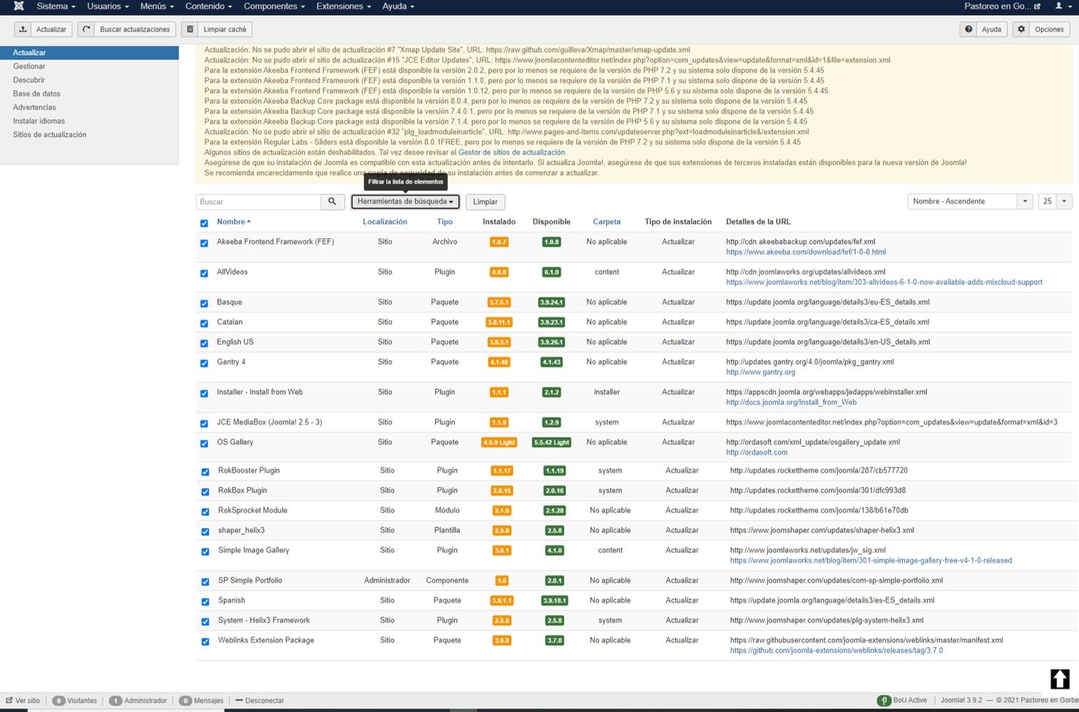The image size is (1079, 712).
Task: Open the Usuarios menu
Action: [x=108, y=6]
